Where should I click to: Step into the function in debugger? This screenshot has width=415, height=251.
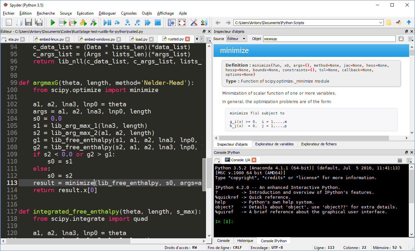127,22
